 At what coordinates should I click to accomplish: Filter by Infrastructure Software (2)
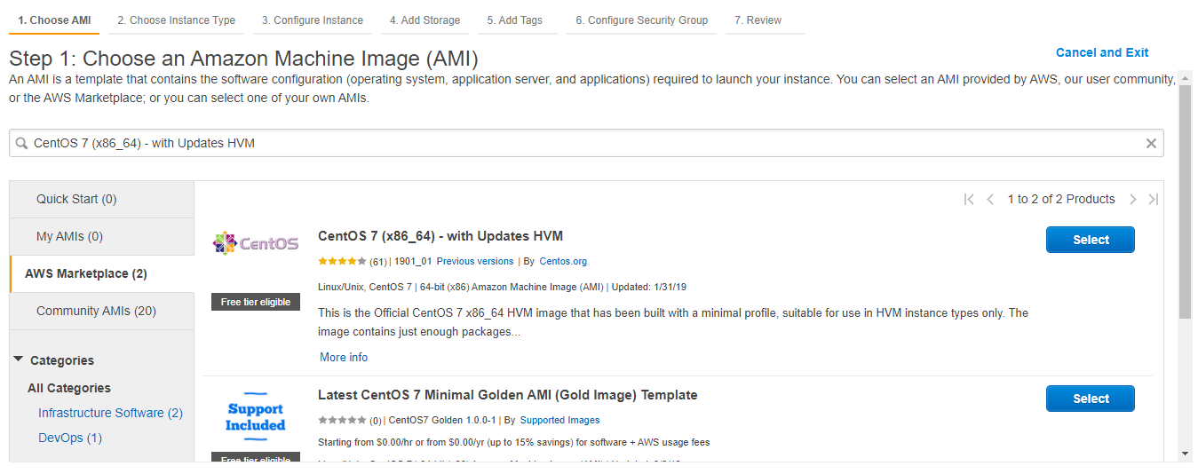(110, 413)
